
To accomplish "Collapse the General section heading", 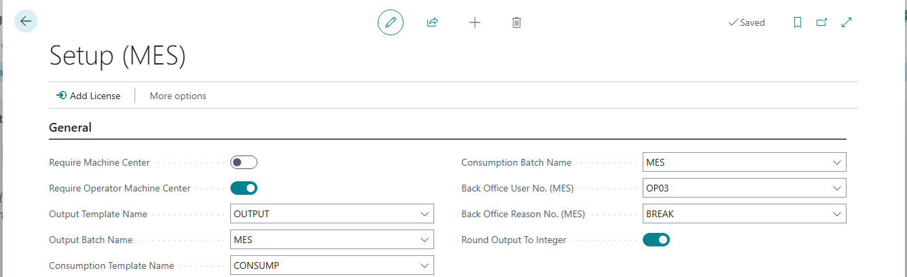I will coord(71,127).
